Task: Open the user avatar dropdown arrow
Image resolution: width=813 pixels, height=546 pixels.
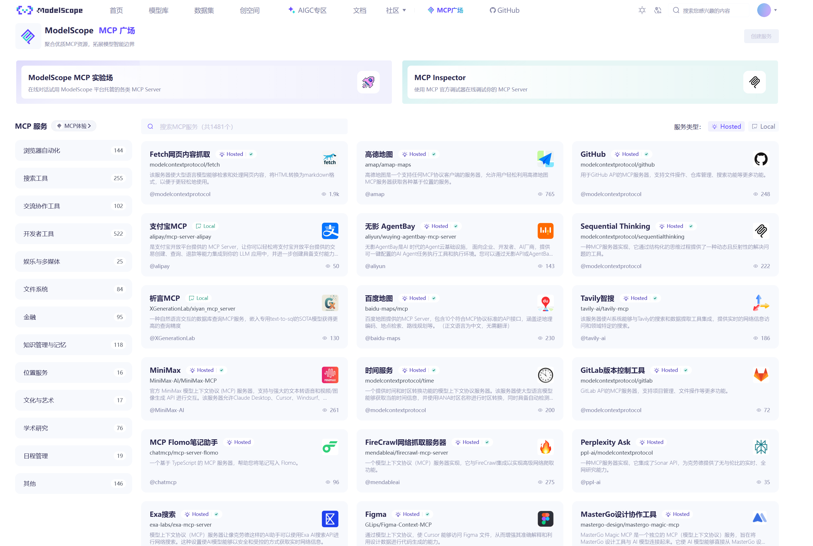Action: (x=775, y=10)
